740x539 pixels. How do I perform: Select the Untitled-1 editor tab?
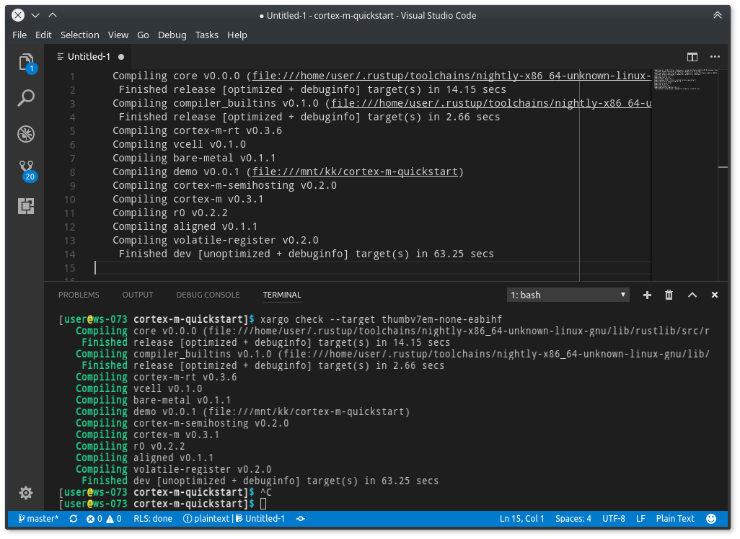[89, 57]
